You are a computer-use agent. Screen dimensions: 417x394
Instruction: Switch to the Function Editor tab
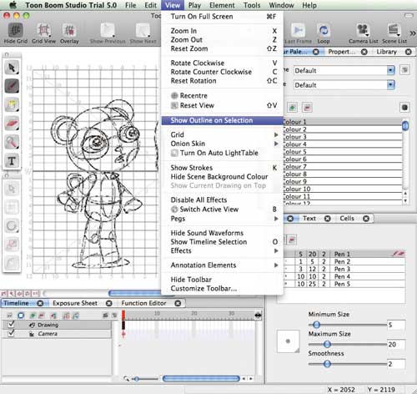pos(143,303)
